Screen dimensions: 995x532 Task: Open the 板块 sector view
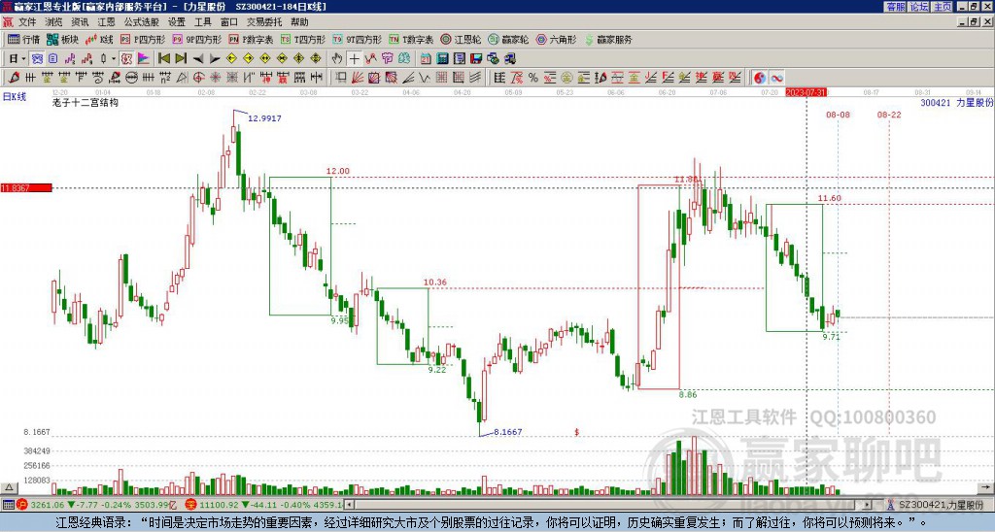(63, 39)
